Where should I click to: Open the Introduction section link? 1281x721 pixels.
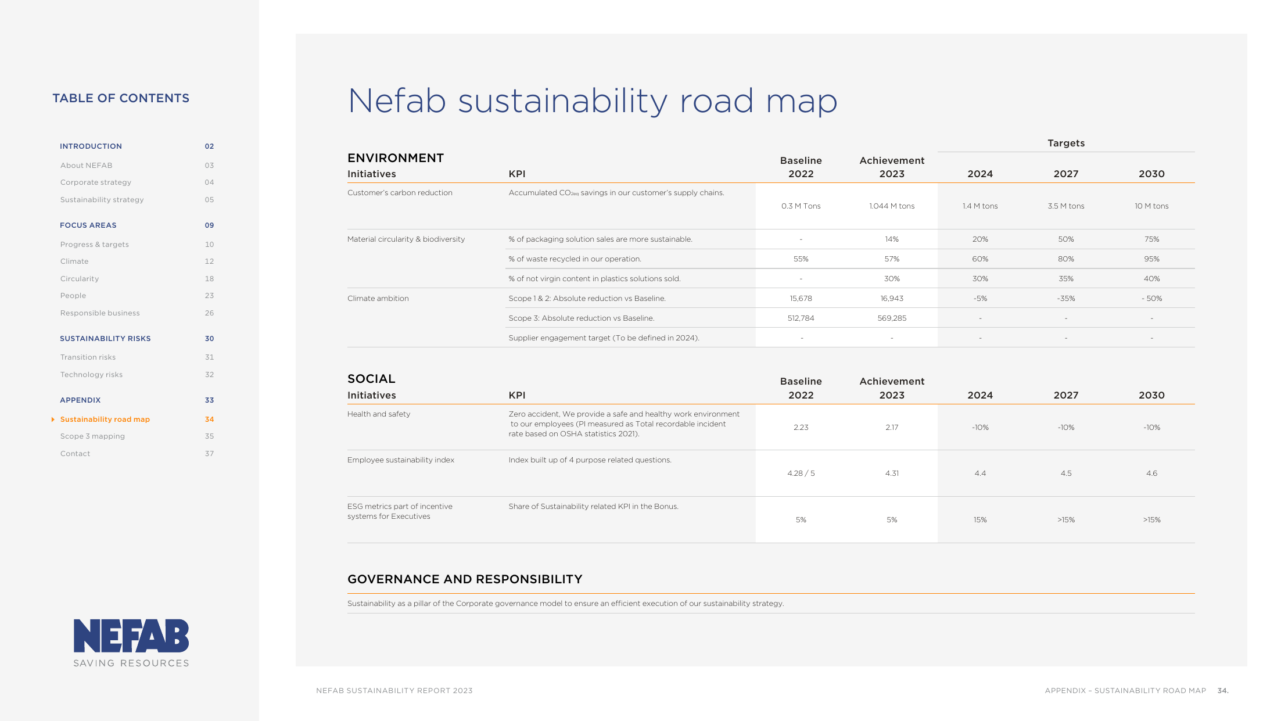click(x=91, y=146)
